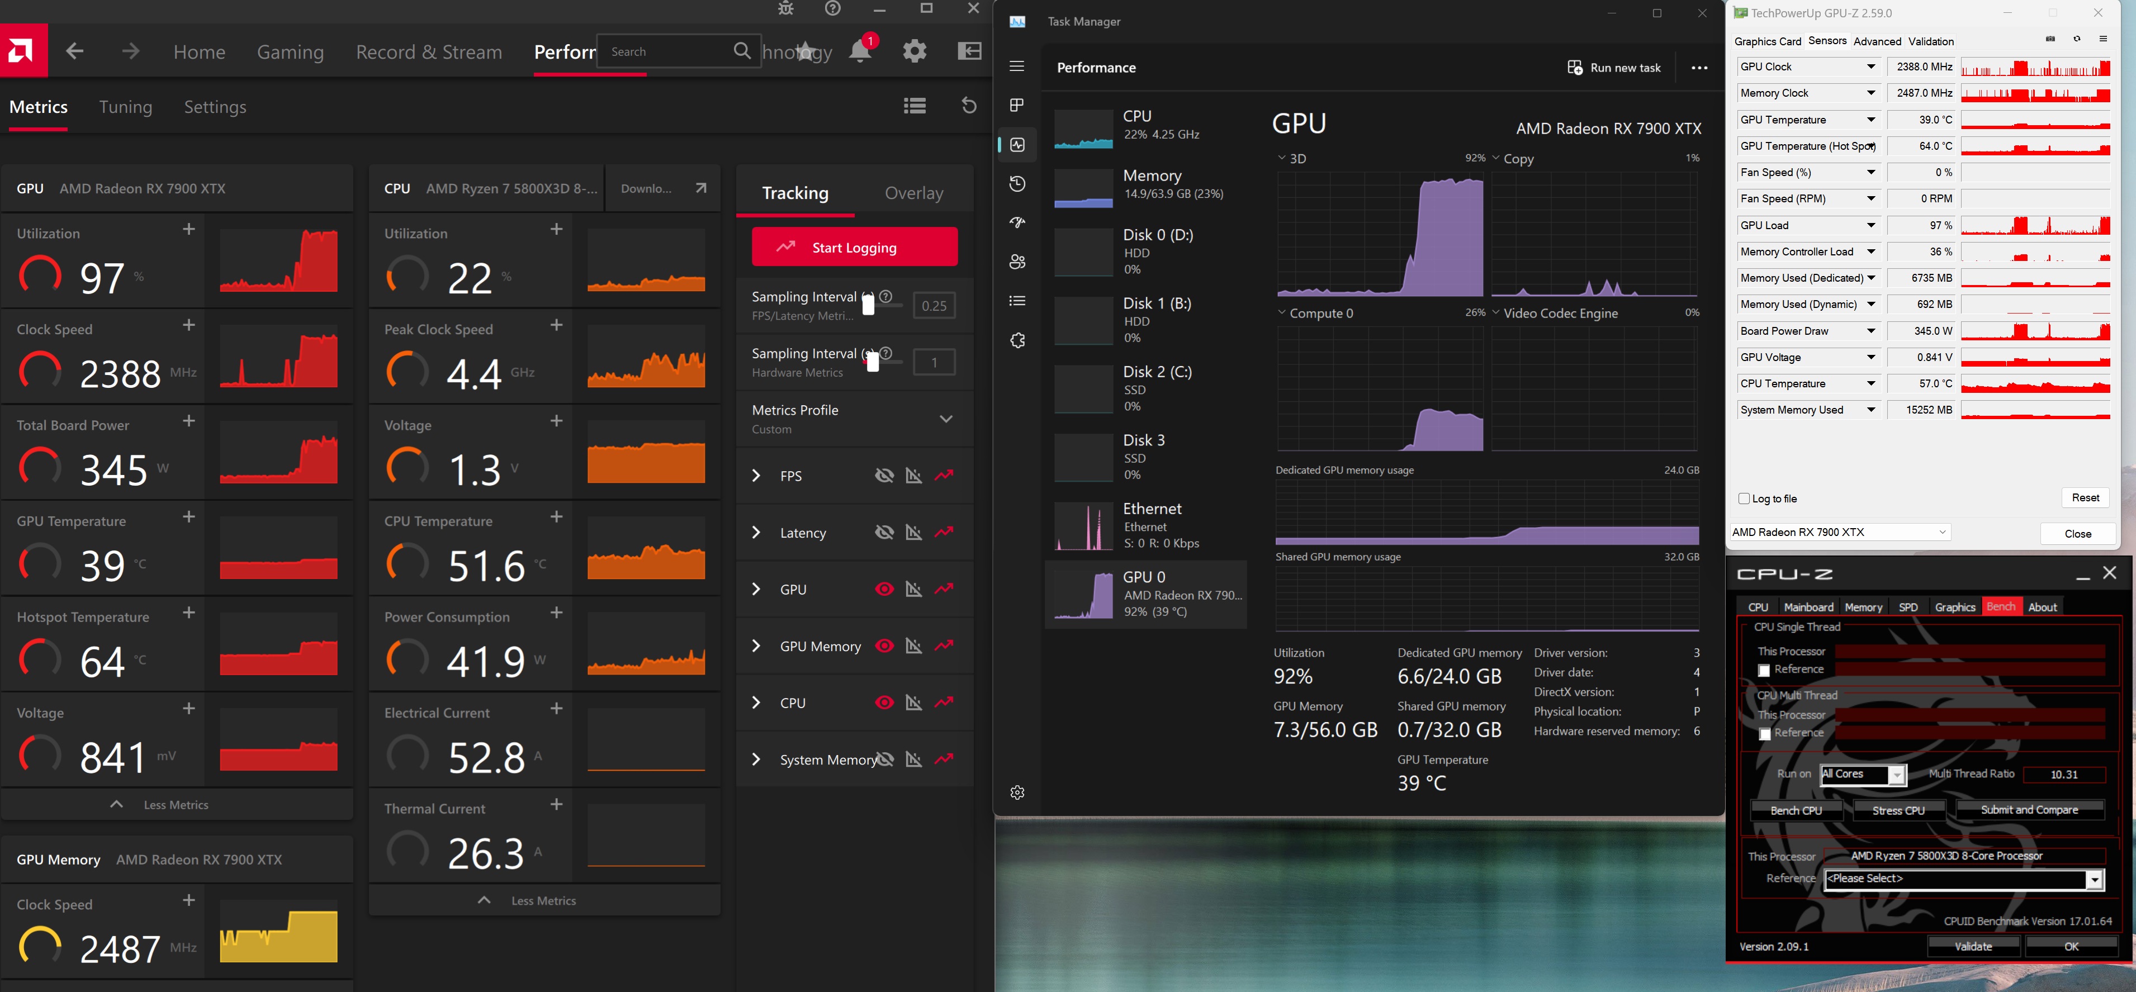Image resolution: width=2136 pixels, height=992 pixels.
Task: Open Task Manager Processes page icon
Action: pos(1017,105)
